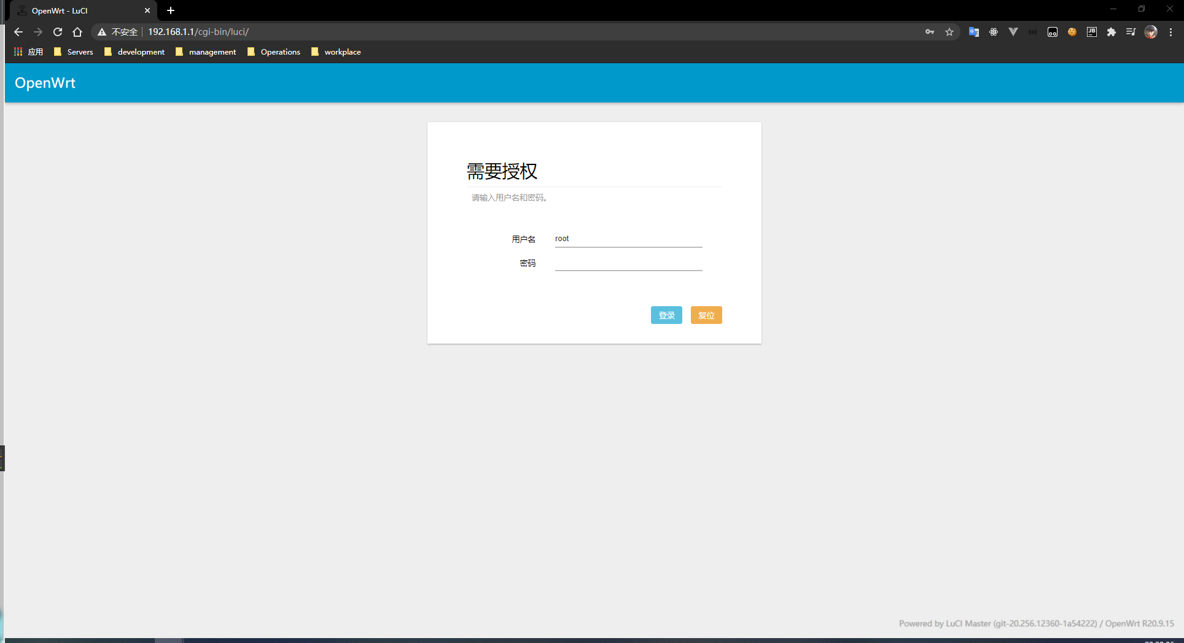The image size is (1184, 643).
Task: Open React Developer Tools extension
Action: tap(994, 32)
